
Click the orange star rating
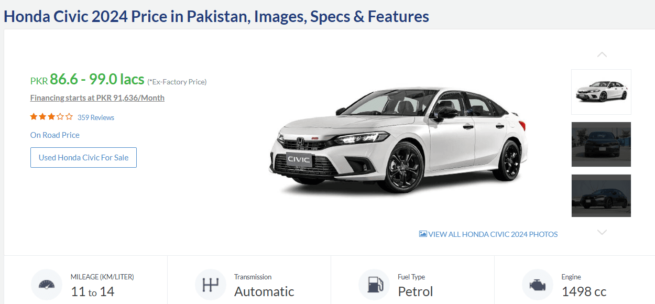[x=51, y=117]
